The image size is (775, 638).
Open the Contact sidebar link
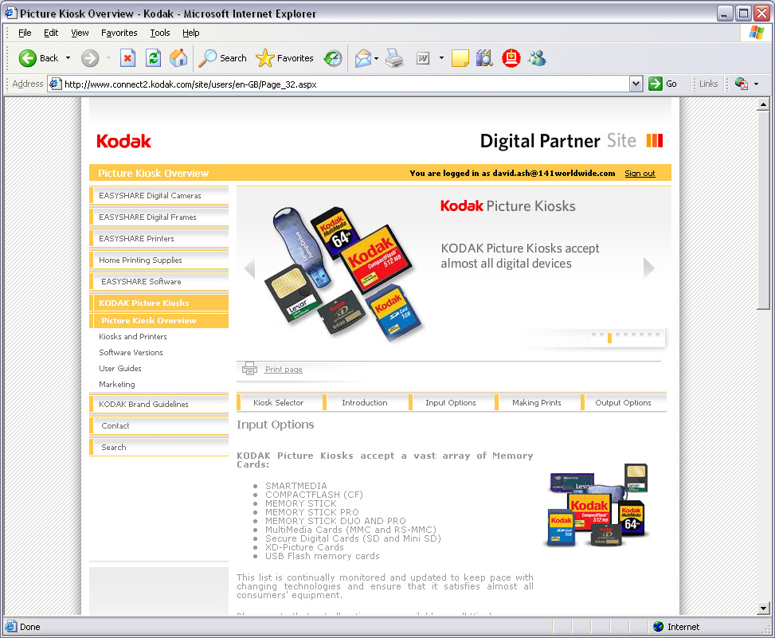tap(159, 425)
